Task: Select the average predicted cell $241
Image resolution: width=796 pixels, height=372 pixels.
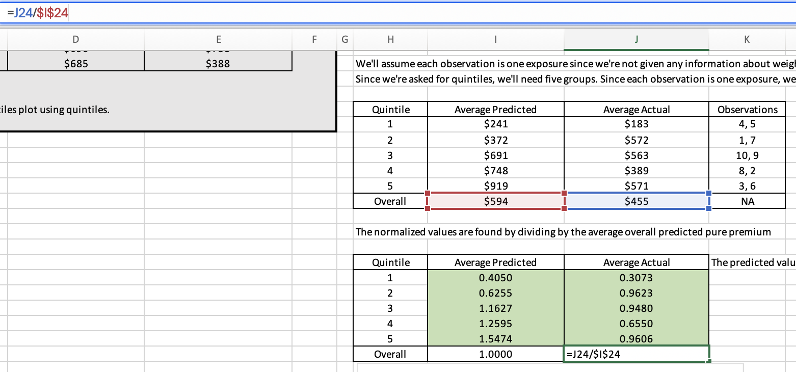Action: coord(495,124)
